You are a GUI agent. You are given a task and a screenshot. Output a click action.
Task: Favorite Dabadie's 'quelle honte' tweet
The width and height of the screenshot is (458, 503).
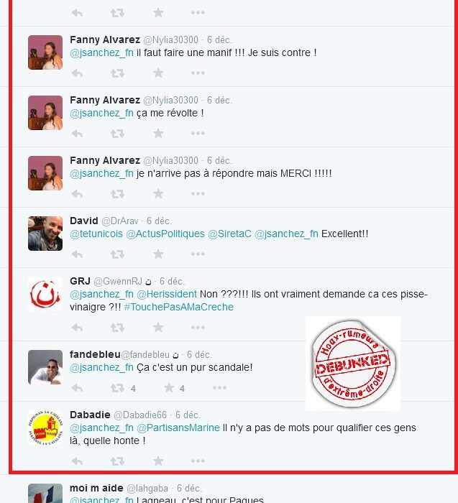pos(158,461)
